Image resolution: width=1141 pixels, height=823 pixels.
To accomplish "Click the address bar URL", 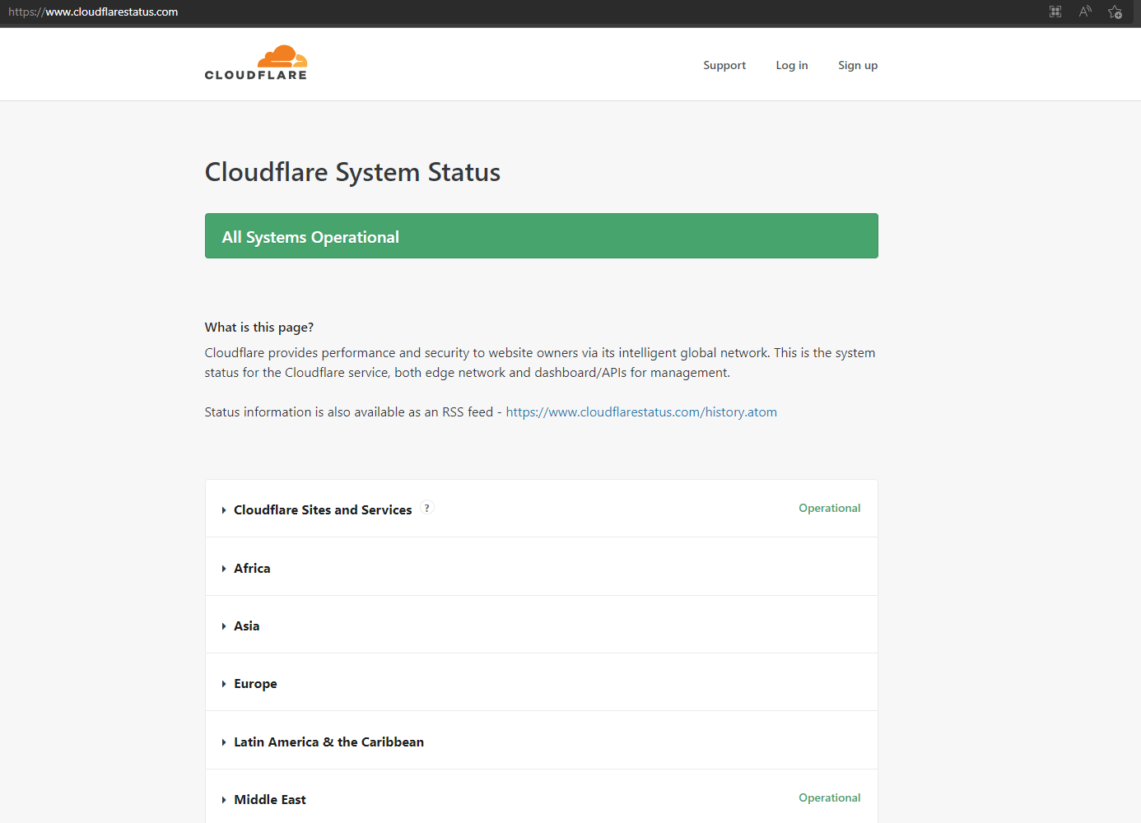I will tap(93, 12).
